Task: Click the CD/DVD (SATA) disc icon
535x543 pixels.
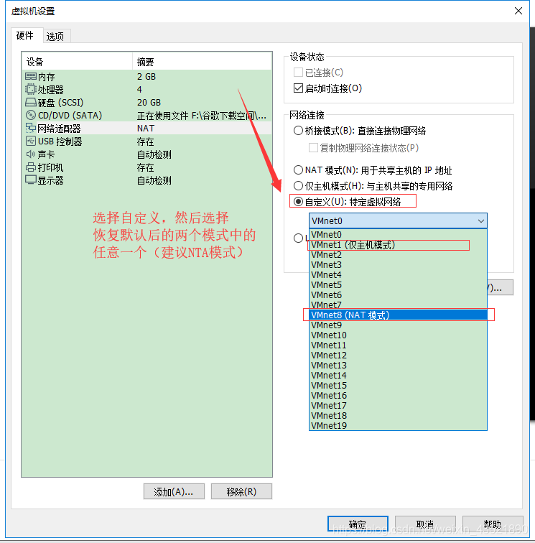Action: click(x=30, y=115)
